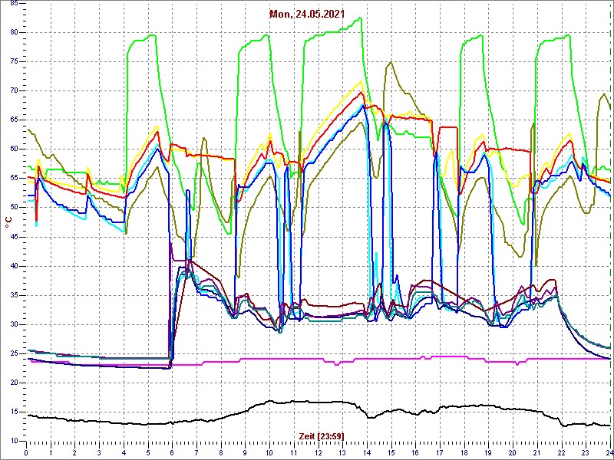Select the 'Zeit [23:59]' time axis label
The image size is (614, 460).
click(x=322, y=435)
